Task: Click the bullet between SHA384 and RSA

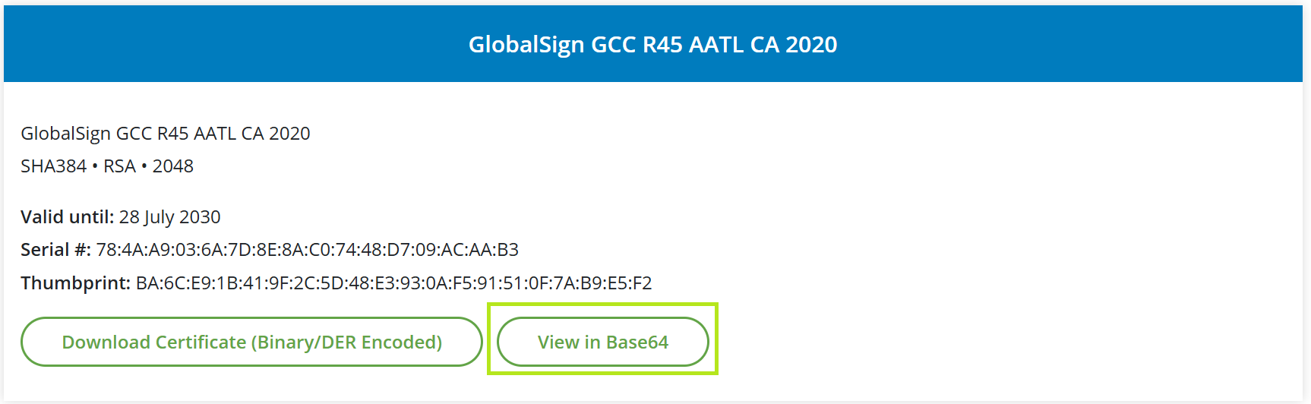Action: point(95,166)
